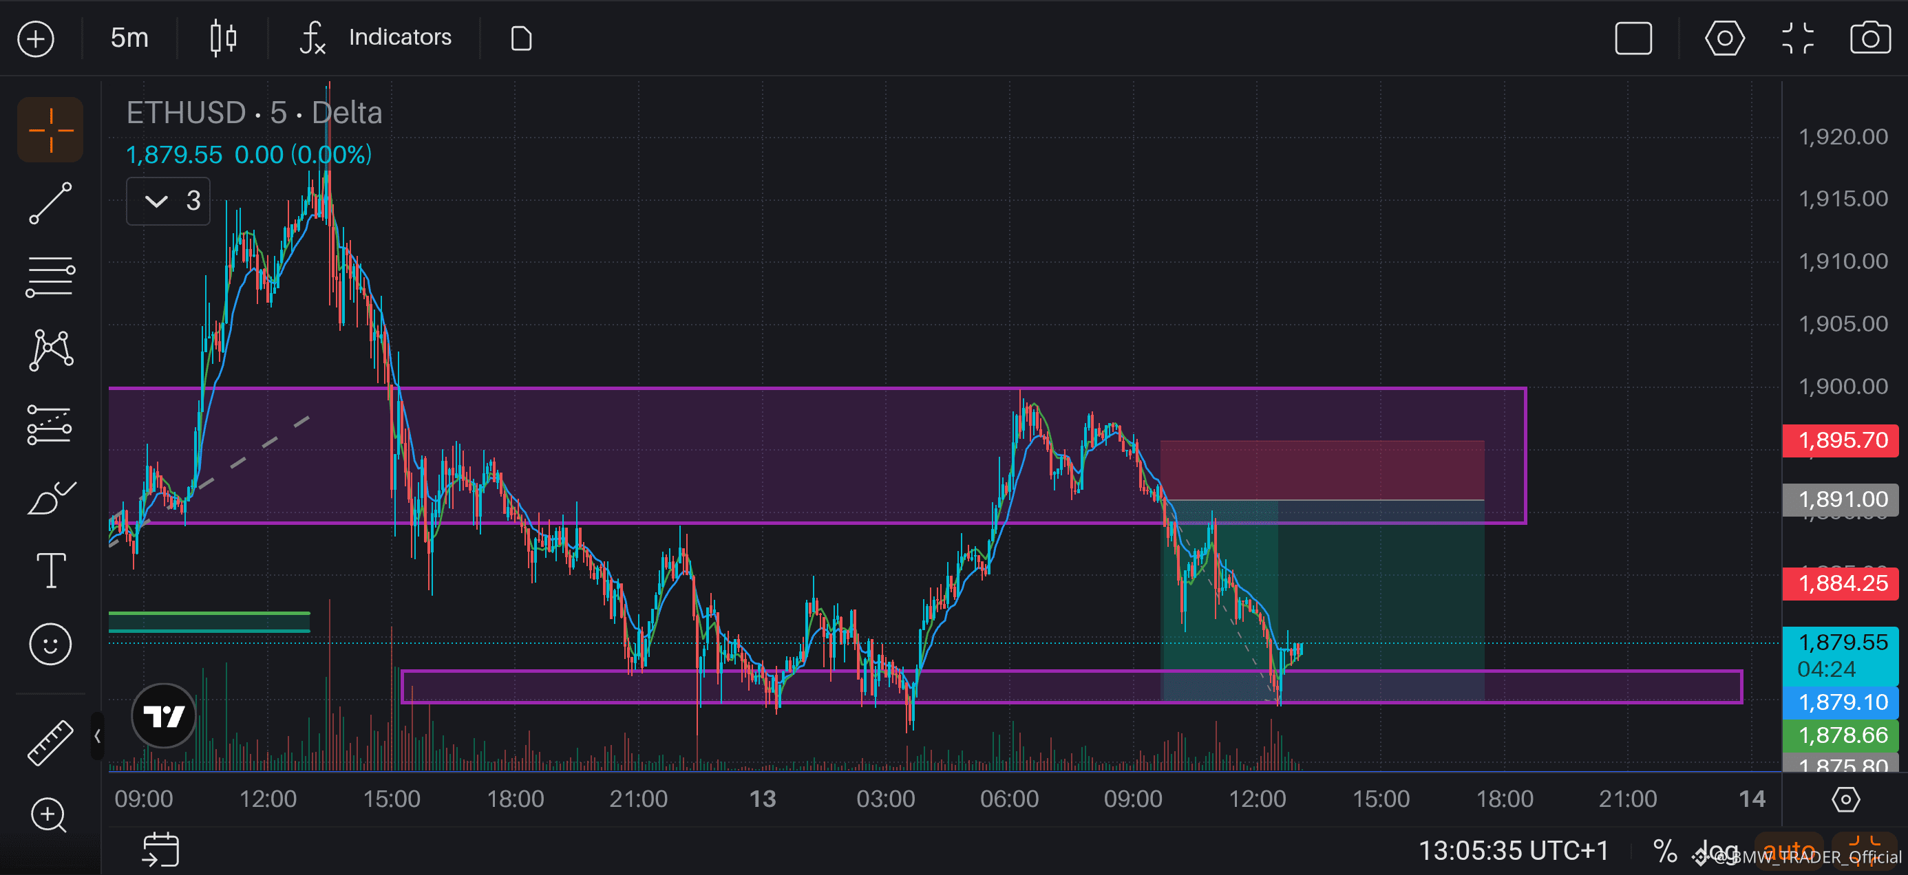Screen dimensions: 1908x875
Task: Click the 1,884.25 red price label
Action: pyautogui.click(x=1841, y=583)
